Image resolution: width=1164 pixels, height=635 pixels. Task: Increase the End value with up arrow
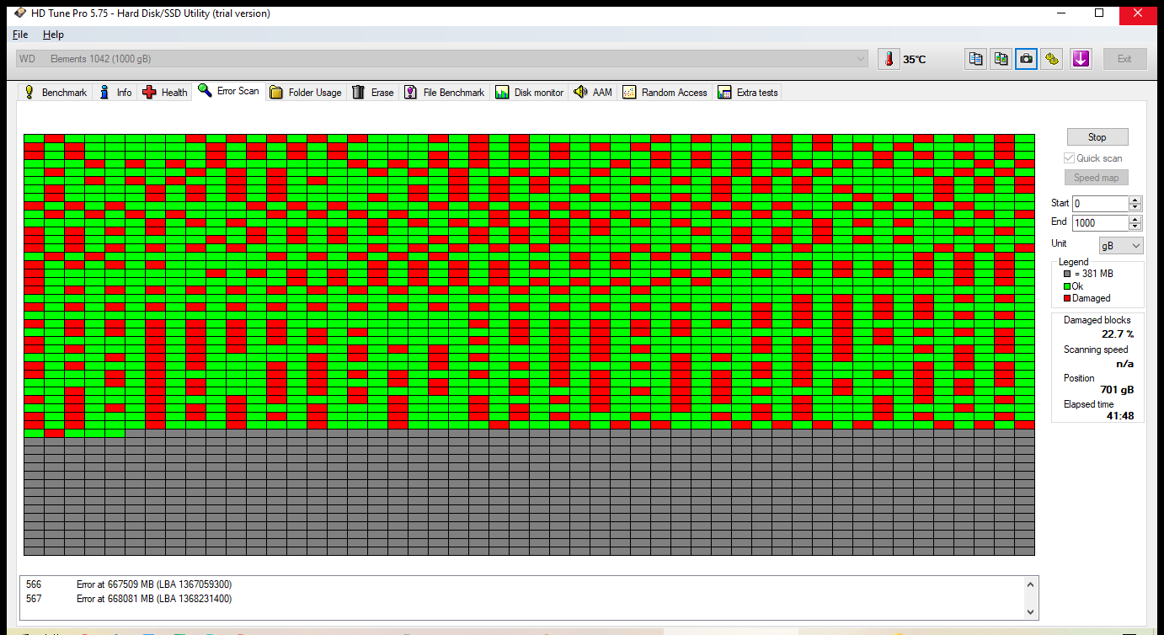click(x=1135, y=220)
